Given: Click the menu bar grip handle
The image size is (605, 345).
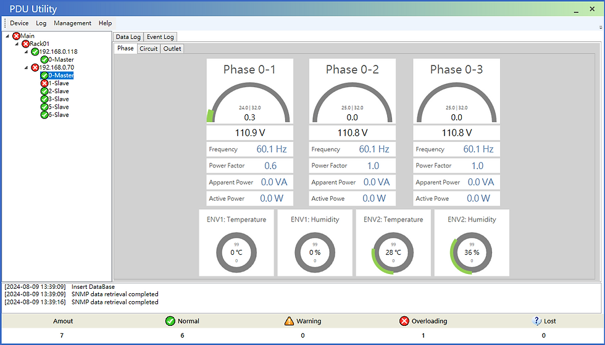Looking at the screenshot, I should click(x=5, y=23).
